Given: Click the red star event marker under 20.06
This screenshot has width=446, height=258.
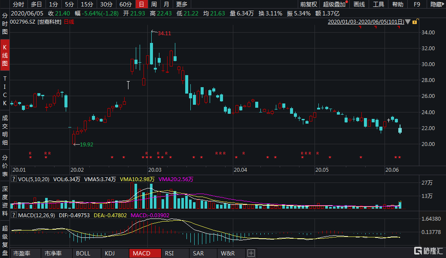Looking at the screenshot, I should point(396,158).
